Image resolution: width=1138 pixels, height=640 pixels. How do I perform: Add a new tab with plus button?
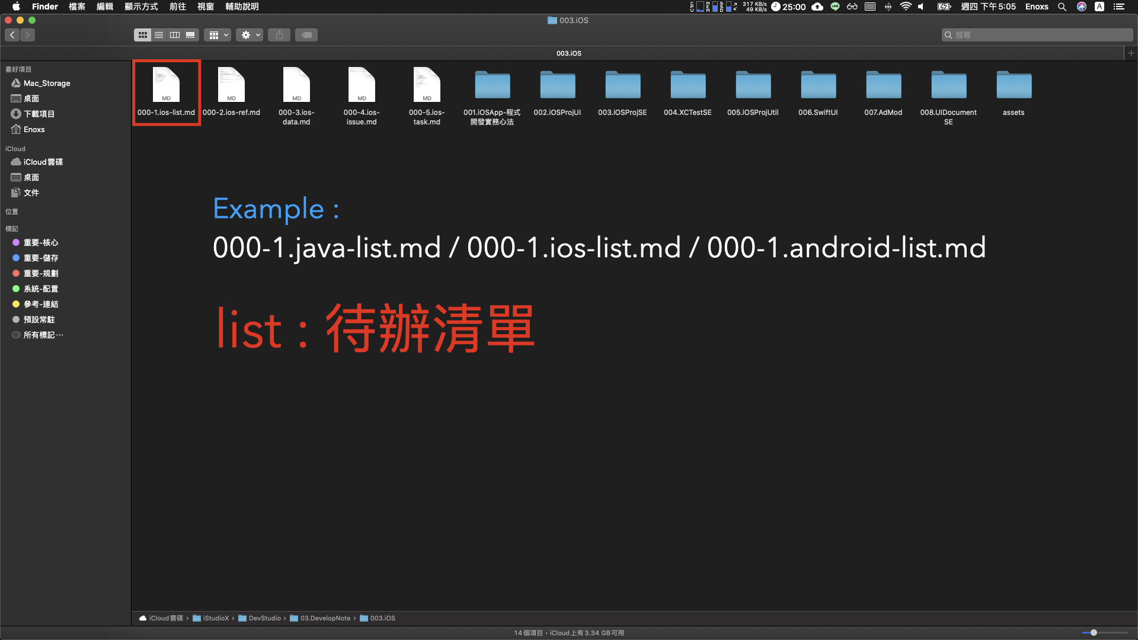1131,53
